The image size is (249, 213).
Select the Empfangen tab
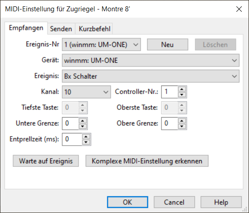(26, 28)
